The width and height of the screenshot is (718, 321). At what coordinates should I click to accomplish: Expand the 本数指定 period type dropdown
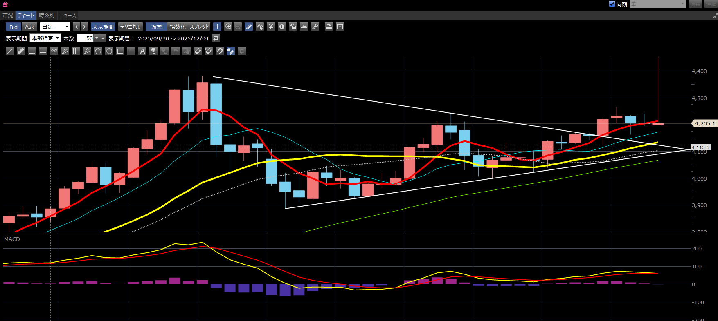point(45,38)
